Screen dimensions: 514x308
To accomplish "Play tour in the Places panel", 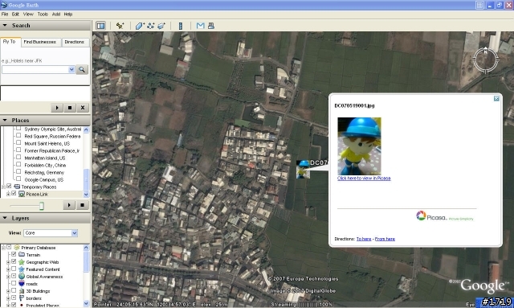I will tap(69, 205).
